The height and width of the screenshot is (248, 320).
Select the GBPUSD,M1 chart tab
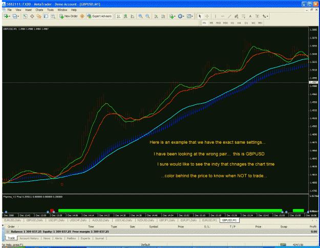tap(229, 220)
